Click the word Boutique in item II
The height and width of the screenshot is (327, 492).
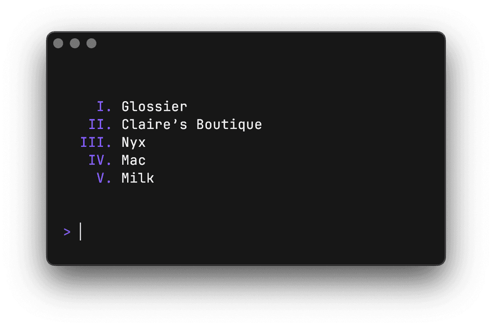[x=229, y=125]
